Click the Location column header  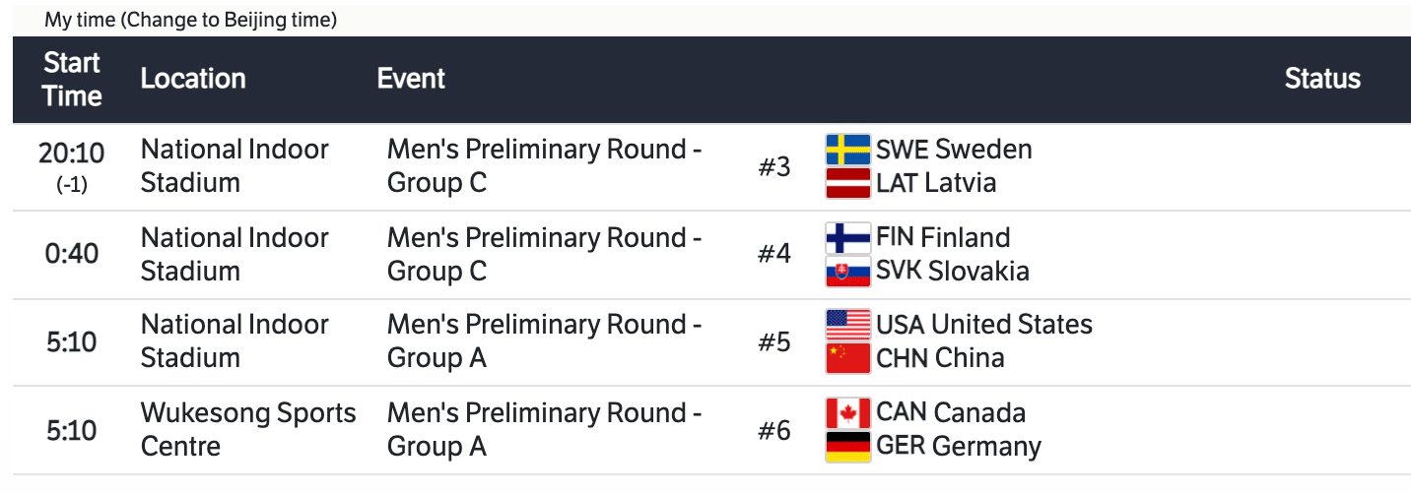pos(193,79)
